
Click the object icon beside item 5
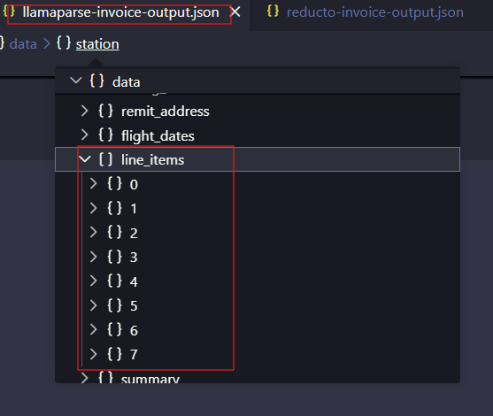click(x=114, y=305)
